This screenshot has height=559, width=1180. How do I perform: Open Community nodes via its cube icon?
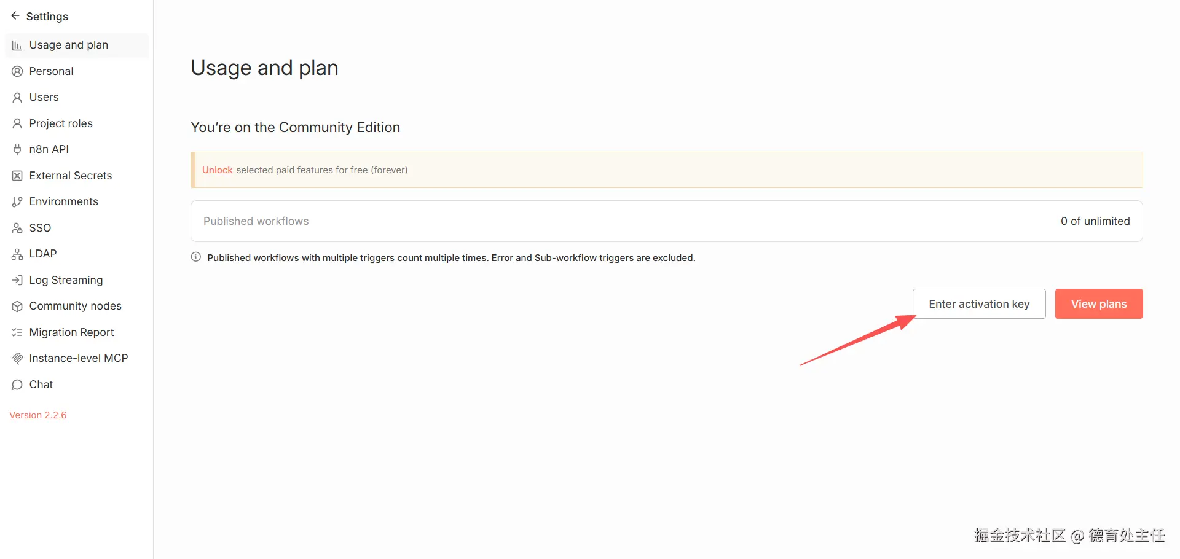17,306
